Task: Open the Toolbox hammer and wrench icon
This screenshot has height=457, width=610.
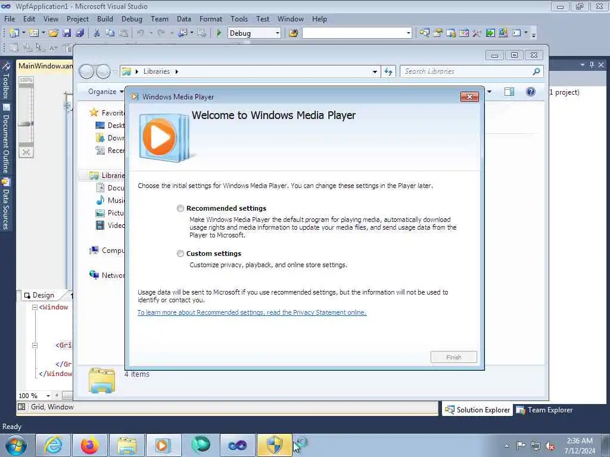Action: click(x=477, y=33)
